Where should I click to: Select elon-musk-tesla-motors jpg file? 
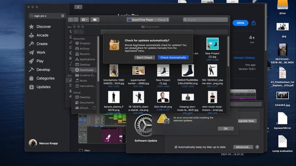(212, 97)
